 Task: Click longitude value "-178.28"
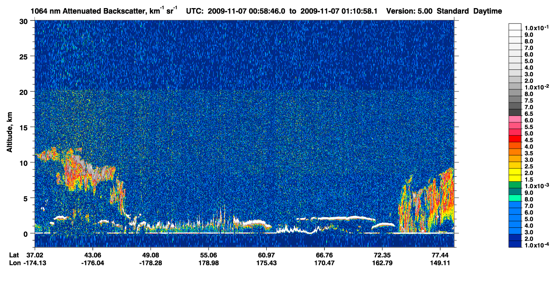click(150, 263)
